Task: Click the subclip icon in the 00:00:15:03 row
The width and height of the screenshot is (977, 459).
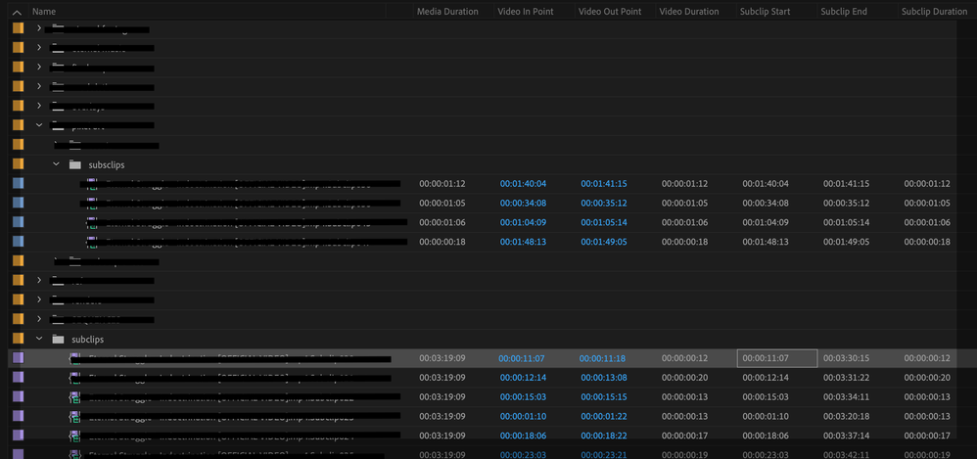Action: coord(75,397)
